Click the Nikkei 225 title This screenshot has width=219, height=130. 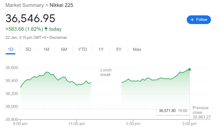click(x=61, y=5)
